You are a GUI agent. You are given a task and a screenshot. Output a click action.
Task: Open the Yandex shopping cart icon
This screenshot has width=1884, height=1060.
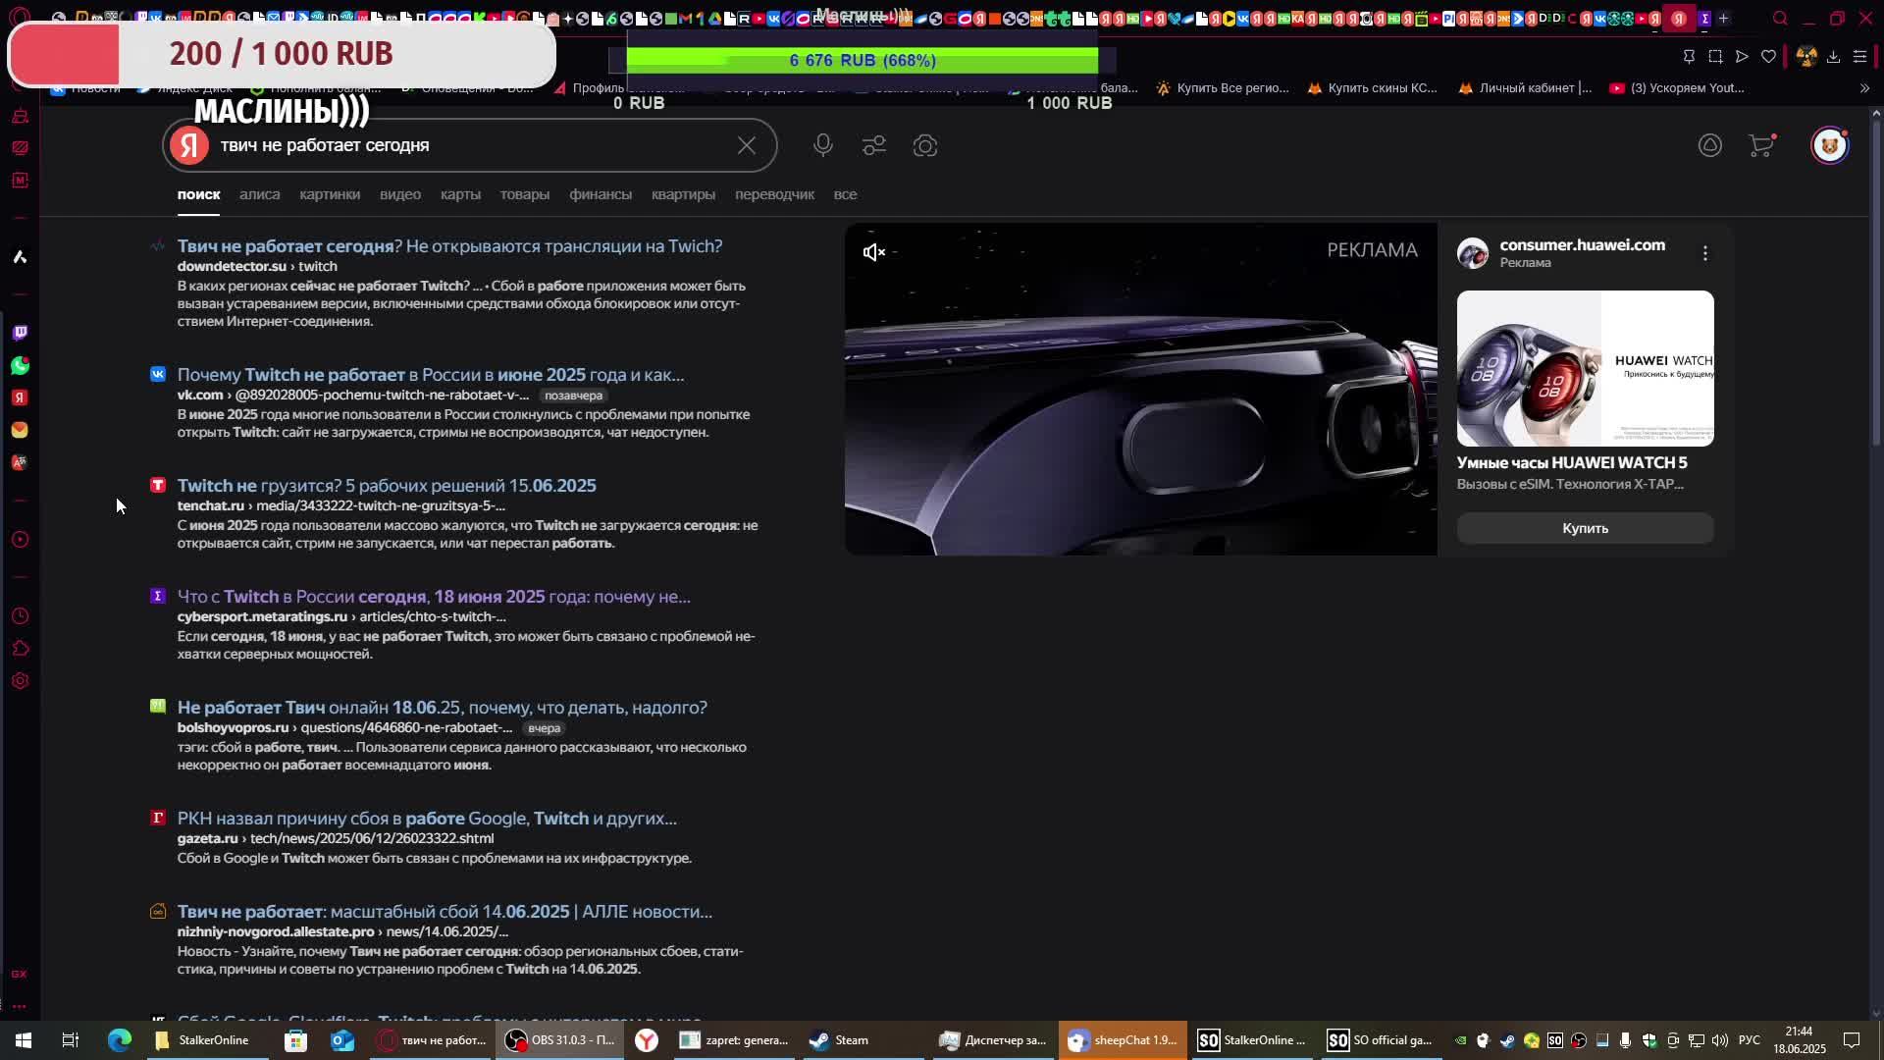pyautogui.click(x=1762, y=145)
